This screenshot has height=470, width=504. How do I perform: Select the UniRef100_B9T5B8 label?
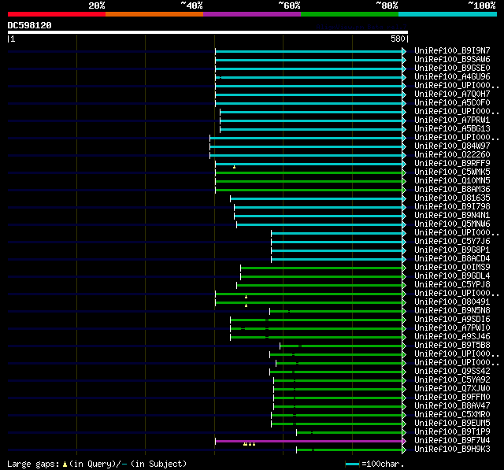point(452,346)
